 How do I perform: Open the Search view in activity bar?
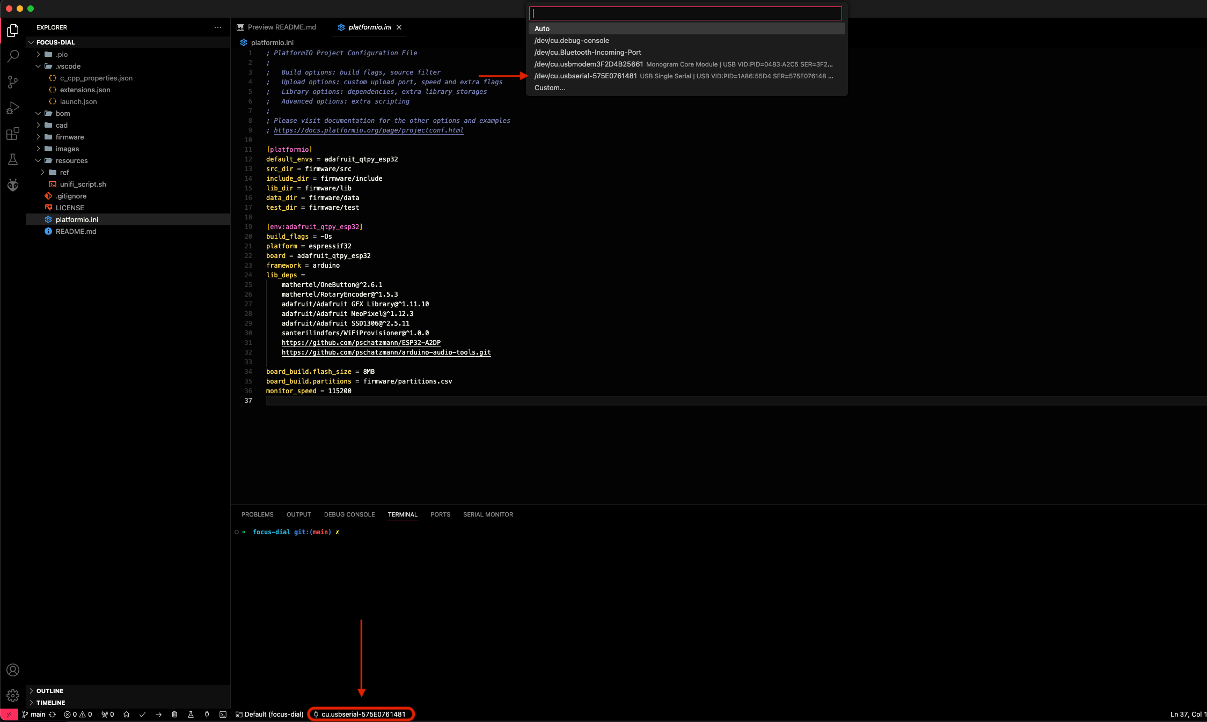click(13, 56)
